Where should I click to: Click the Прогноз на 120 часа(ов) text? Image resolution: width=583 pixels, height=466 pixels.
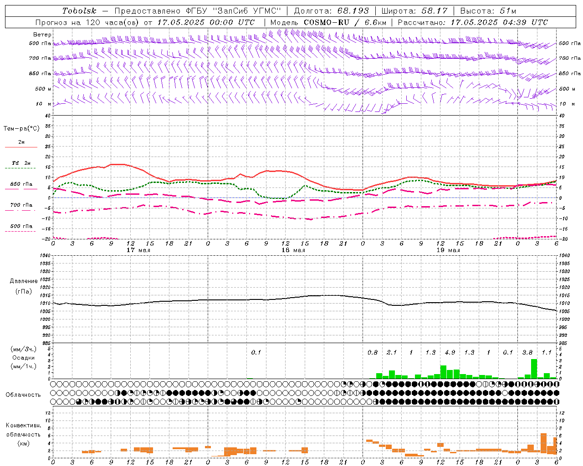tap(87, 22)
